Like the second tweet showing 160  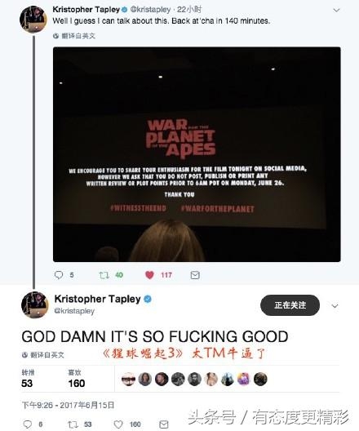coord(118,424)
